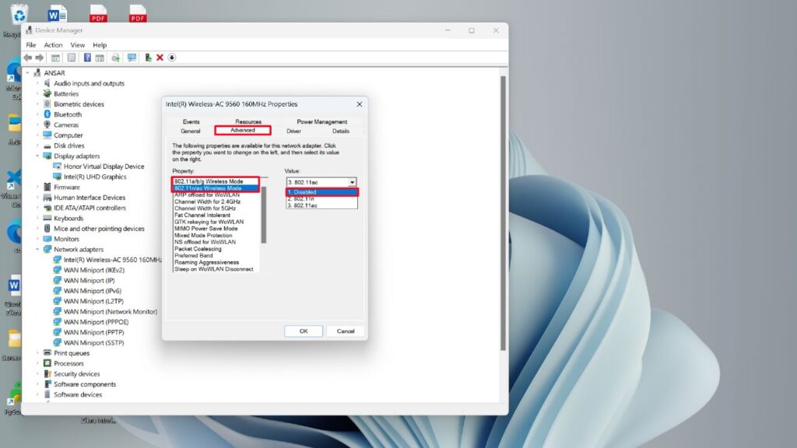Close the Intel Wireless-AC Properties dialog
This screenshot has height=448, width=797.
(360, 104)
